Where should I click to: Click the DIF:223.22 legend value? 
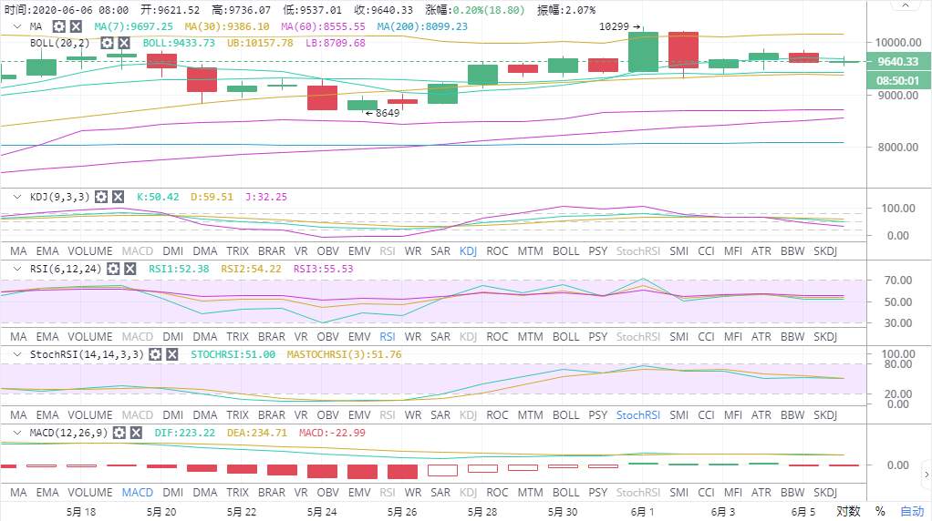pyautogui.click(x=185, y=433)
